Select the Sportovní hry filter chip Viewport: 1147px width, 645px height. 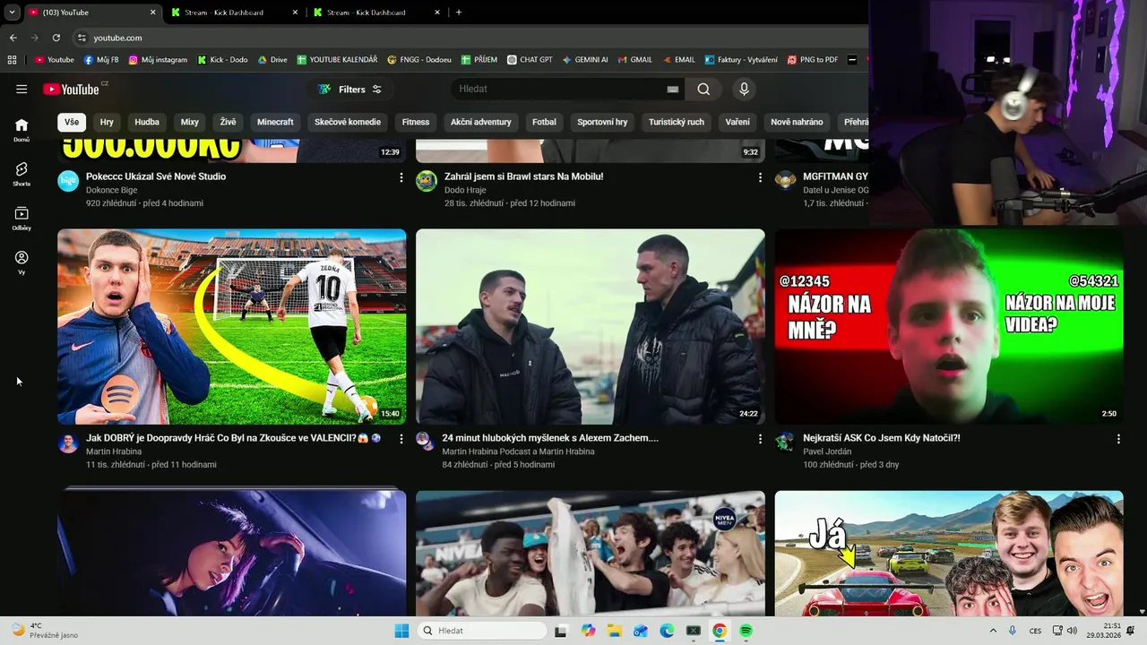click(x=602, y=122)
